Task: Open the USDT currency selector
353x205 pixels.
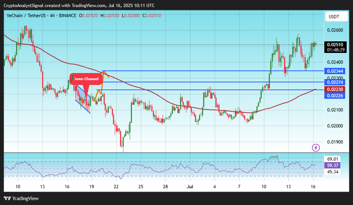Action: coord(337,17)
